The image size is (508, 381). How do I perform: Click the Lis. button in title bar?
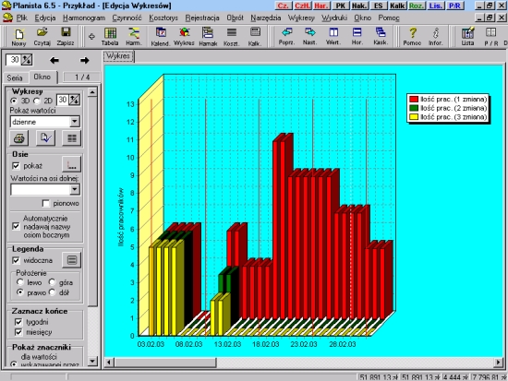(435, 6)
